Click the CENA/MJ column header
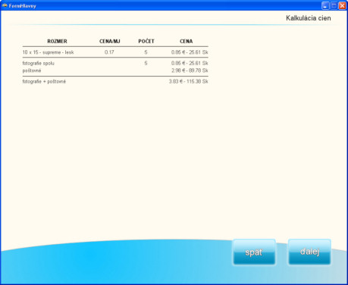Screen dimensions: 348x285 [x=110, y=41]
